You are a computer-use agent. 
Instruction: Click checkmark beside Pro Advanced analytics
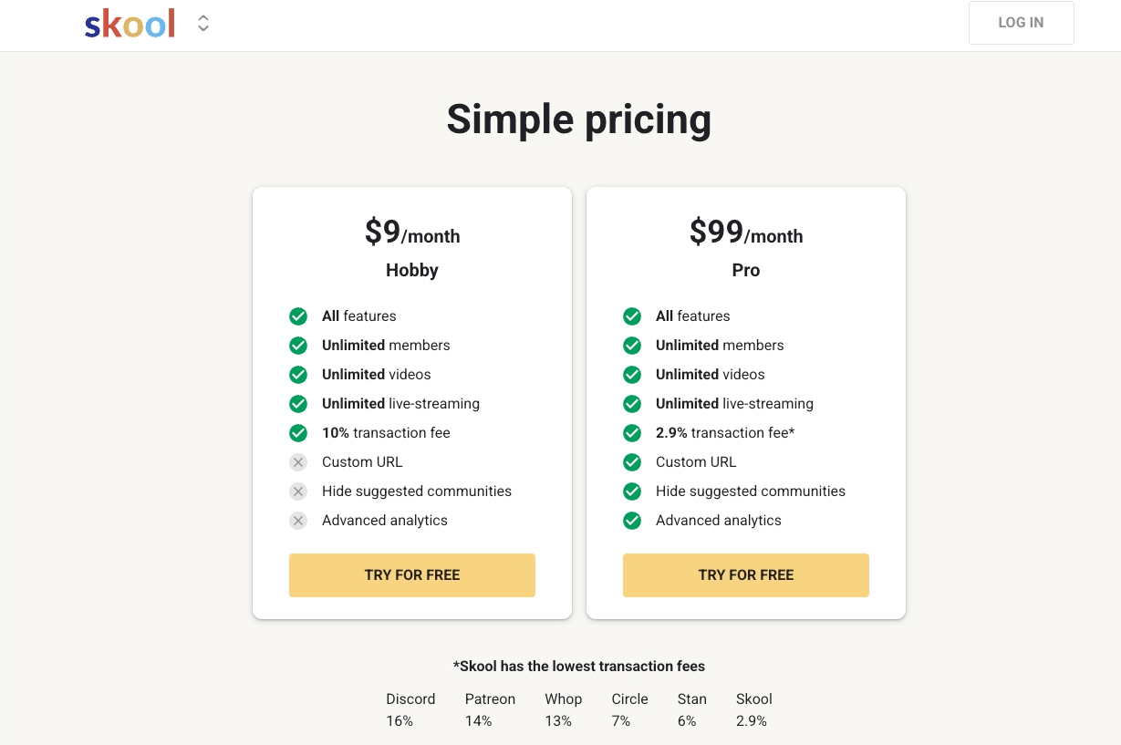tap(632, 521)
